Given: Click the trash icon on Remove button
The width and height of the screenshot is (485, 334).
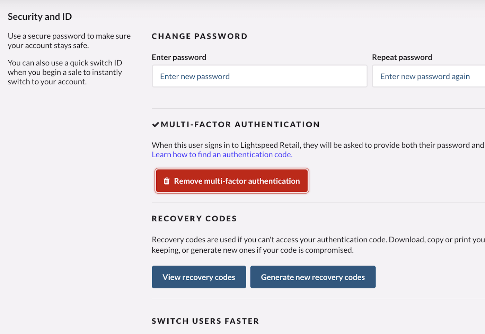Looking at the screenshot, I should click(167, 181).
